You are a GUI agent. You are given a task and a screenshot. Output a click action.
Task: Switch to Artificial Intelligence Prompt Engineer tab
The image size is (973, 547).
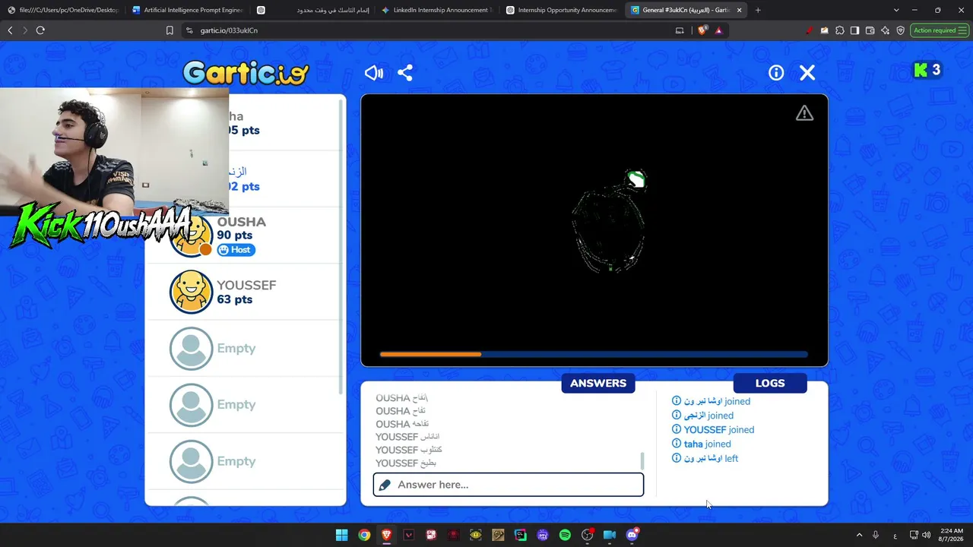(x=188, y=10)
